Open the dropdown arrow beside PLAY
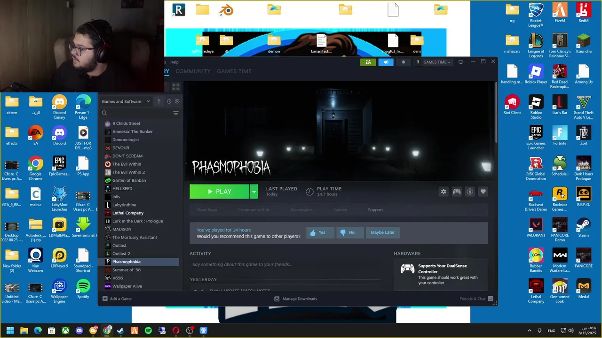Viewport: 602px width, 338px height. pos(254,192)
